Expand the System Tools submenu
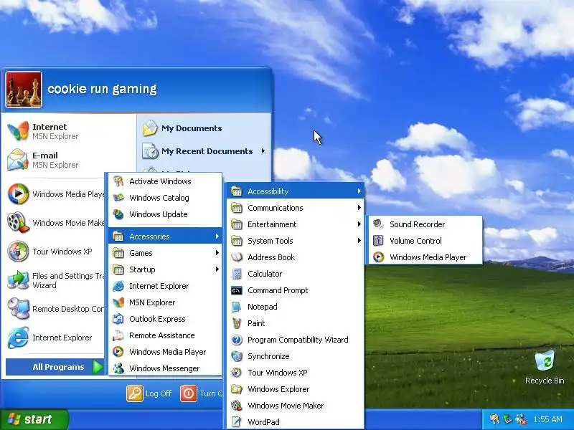 295,241
